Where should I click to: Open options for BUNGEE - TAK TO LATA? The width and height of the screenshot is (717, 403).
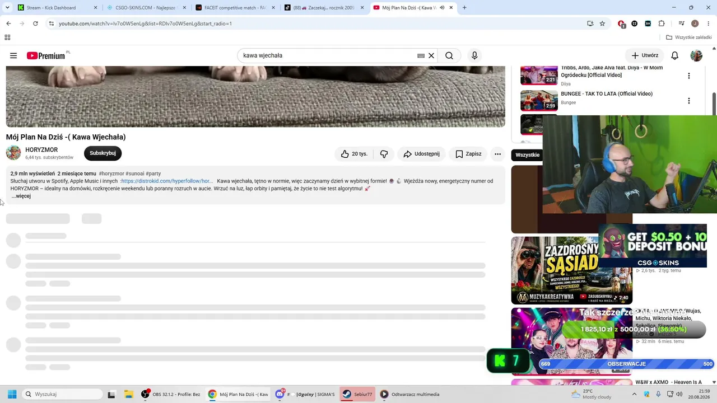[x=689, y=101]
